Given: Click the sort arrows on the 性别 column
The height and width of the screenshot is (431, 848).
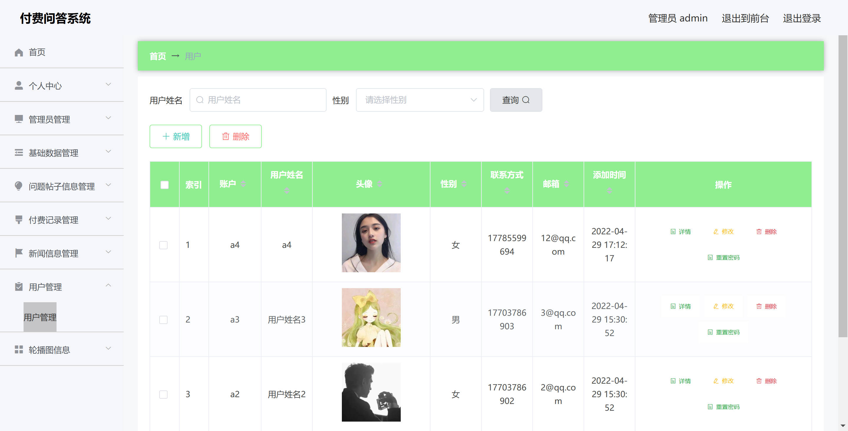Looking at the screenshot, I should point(464,184).
